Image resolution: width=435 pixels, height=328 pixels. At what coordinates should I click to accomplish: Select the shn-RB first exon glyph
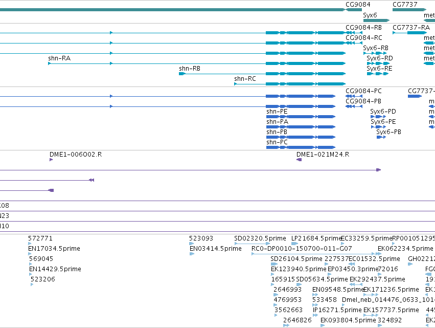pyautogui.click(x=182, y=74)
